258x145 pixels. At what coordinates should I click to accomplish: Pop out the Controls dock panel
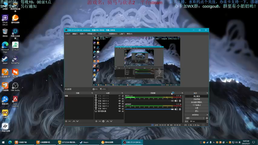[207, 93]
